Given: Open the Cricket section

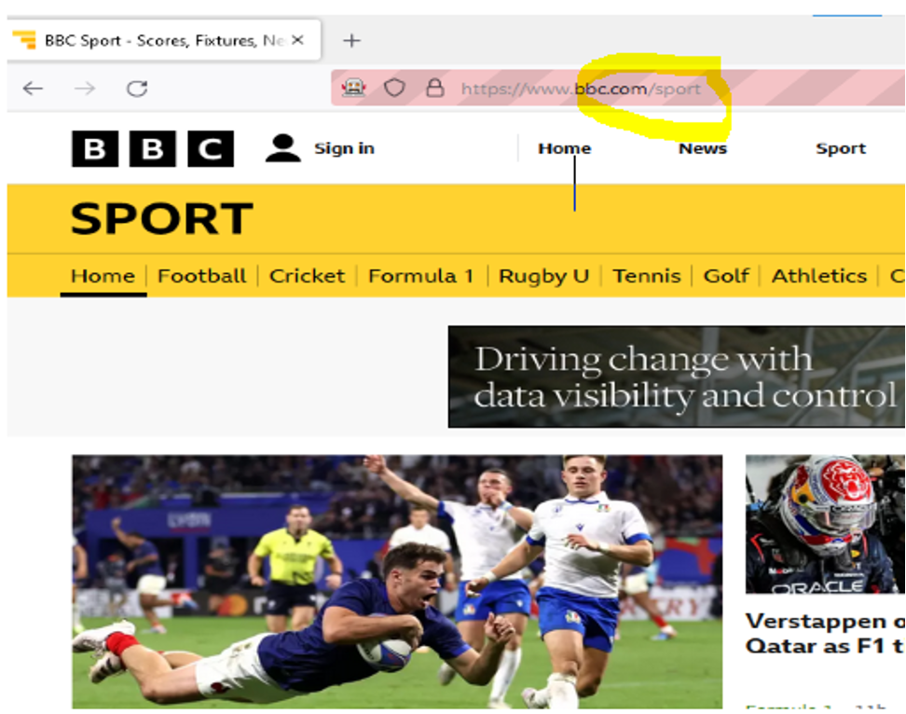Looking at the screenshot, I should coord(307,276).
